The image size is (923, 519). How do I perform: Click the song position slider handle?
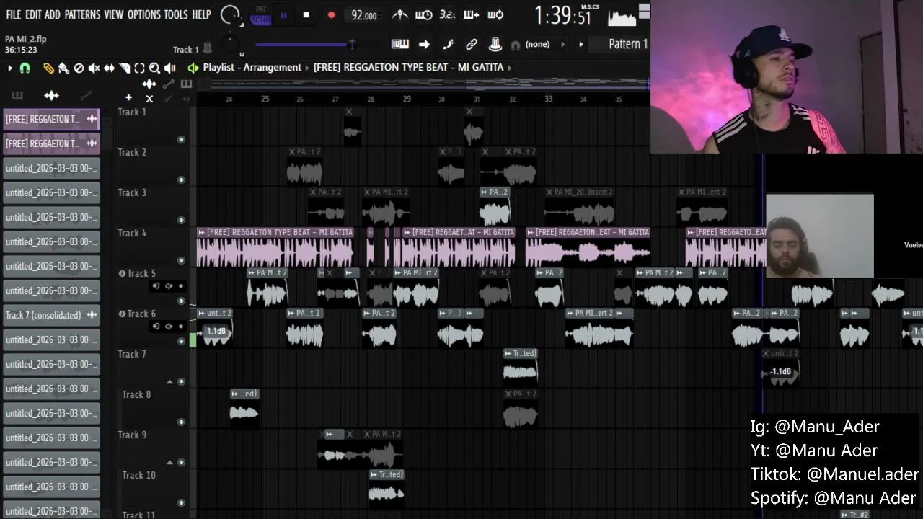[x=352, y=45]
